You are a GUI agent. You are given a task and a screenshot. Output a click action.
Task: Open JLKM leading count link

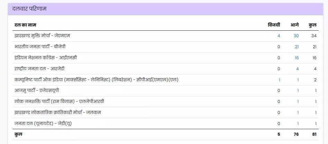point(298,113)
